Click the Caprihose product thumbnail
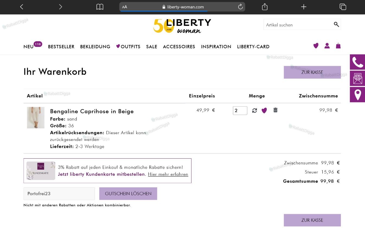 pyautogui.click(x=36, y=118)
